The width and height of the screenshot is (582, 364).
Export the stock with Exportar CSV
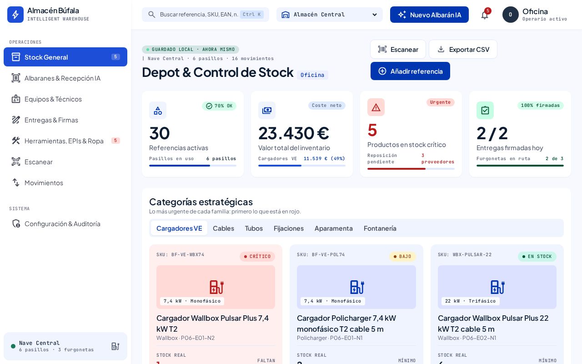click(x=463, y=49)
